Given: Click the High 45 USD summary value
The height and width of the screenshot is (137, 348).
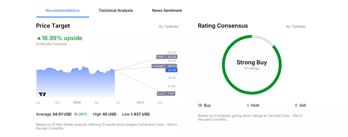Looking at the screenshot, I should (x=105, y=114).
